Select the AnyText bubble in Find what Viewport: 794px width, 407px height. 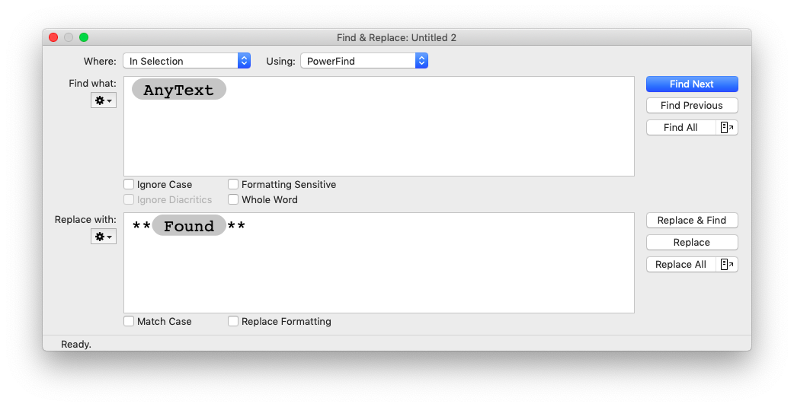click(x=179, y=90)
